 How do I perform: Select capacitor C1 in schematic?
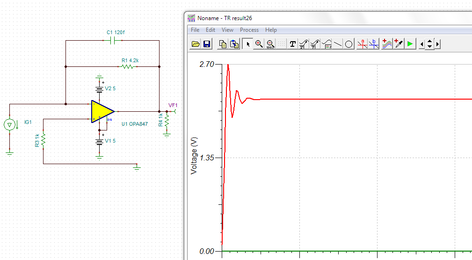tap(113, 40)
